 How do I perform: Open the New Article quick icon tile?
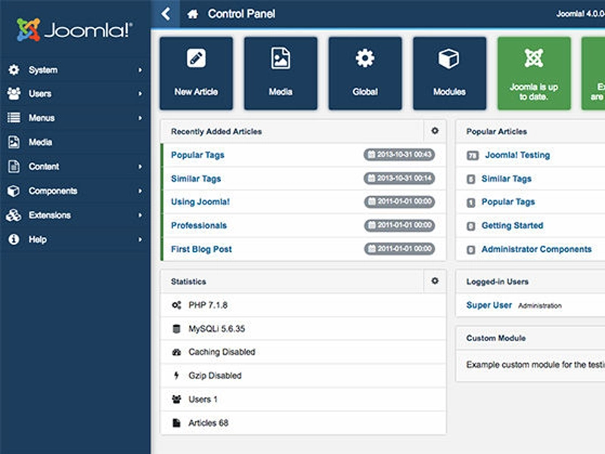[x=197, y=73]
